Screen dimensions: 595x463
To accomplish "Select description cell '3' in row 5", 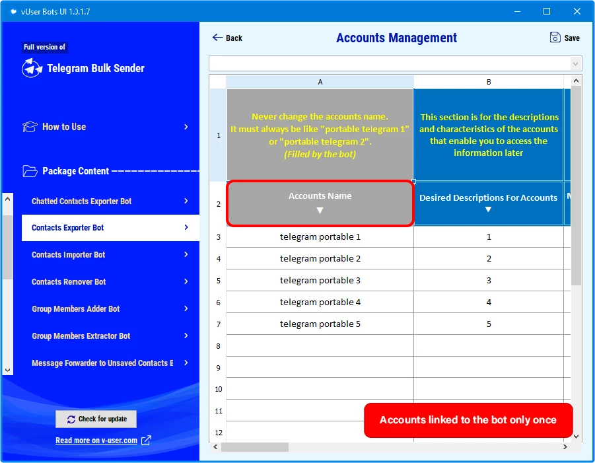I will pos(489,281).
